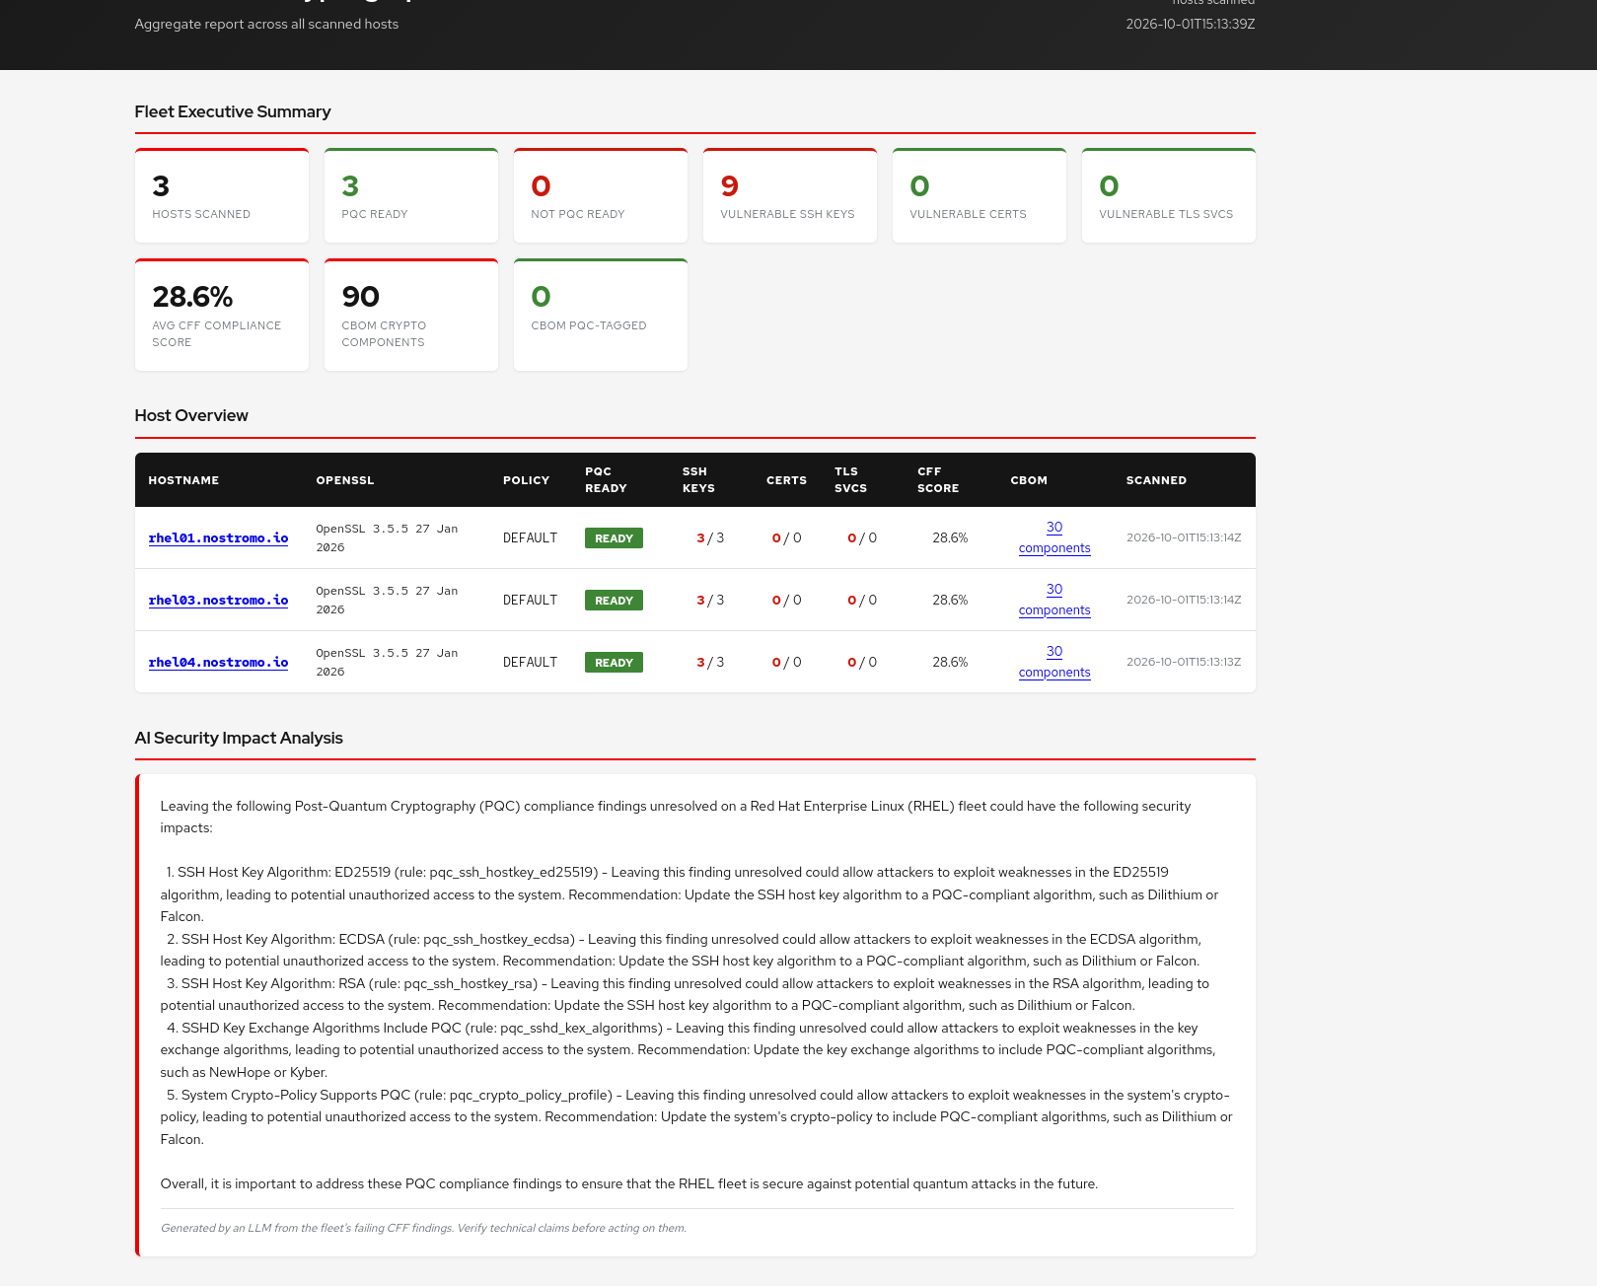The image size is (1597, 1286).
Task: Click the READY badge in rhel01 row
Action: point(614,537)
